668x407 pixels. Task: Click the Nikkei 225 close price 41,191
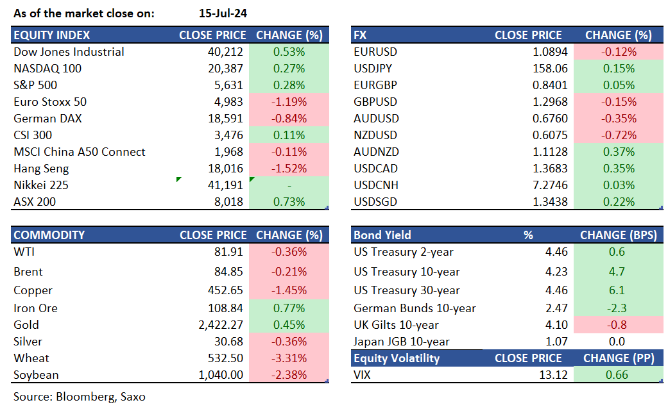click(x=224, y=185)
